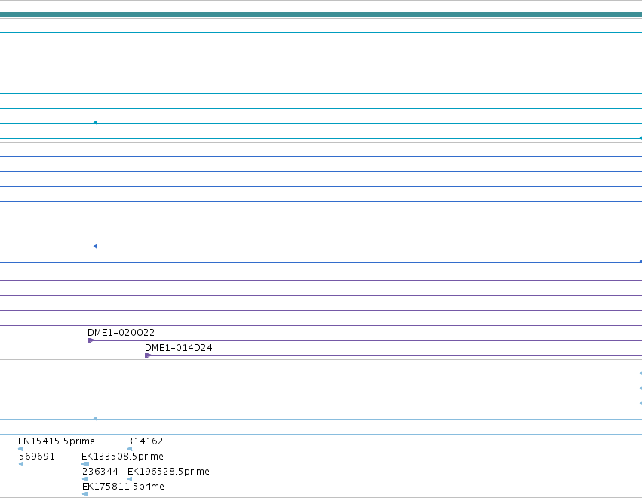Select the 314162 feature label
Viewport: 642px width, 498px height.
(x=146, y=441)
